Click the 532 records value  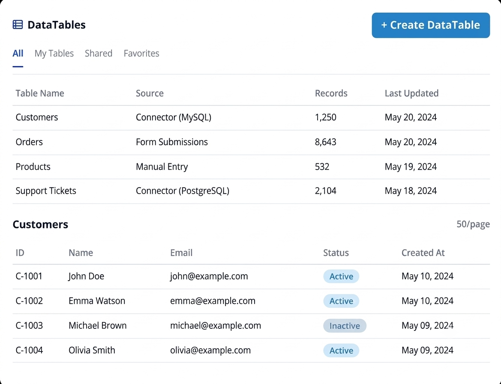coord(322,167)
